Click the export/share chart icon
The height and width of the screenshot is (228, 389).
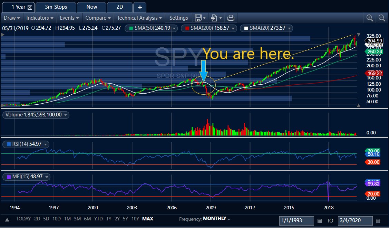(x=214, y=18)
